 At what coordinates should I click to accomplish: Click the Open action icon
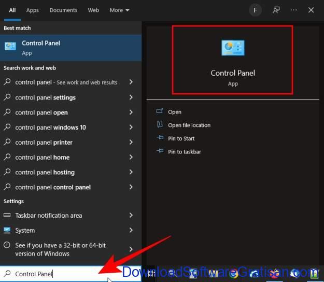coord(160,111)
